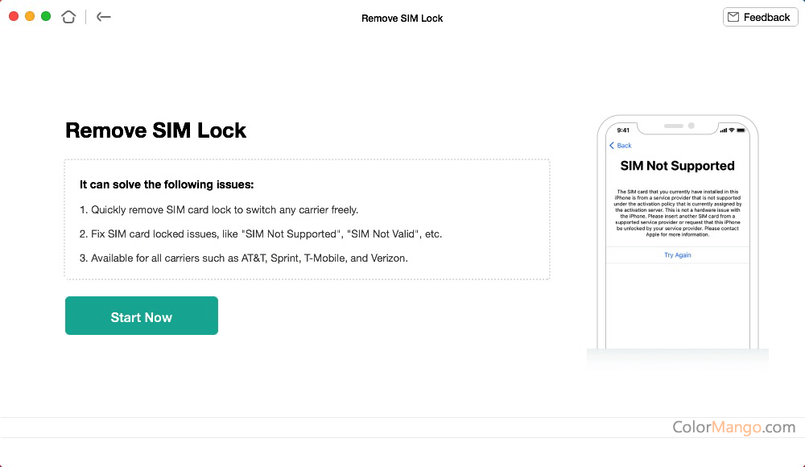Close the window with the red button
Image resolution: width=805 pixels, height=467 pixels.
coord(14,16)
